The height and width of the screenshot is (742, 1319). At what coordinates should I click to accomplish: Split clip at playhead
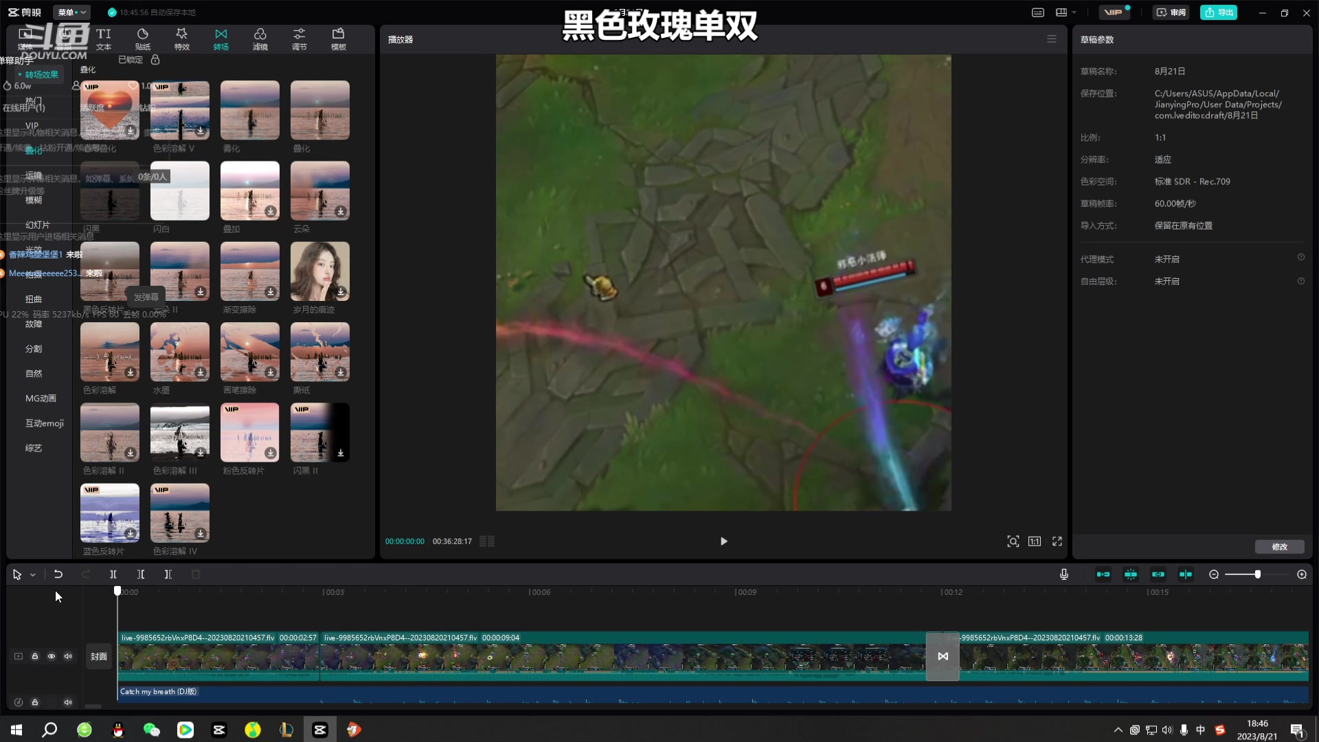coord(113,574)
